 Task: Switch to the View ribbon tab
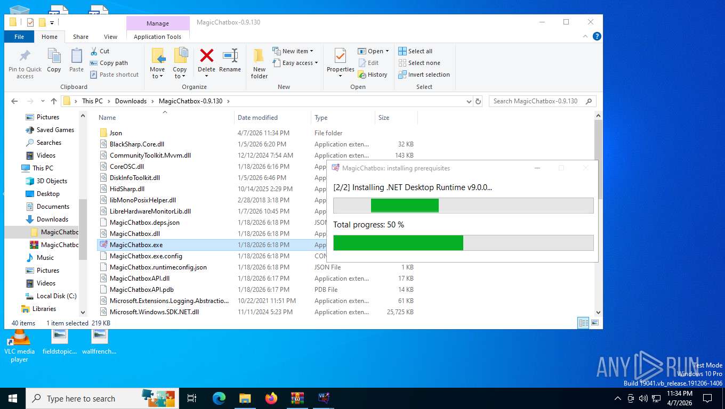click(x=110, y=37)
